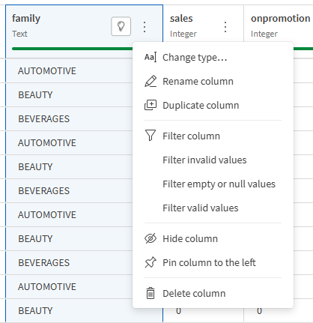Click the pencil Rename column icon
313x323 pixels.
[x=151, y=82]
